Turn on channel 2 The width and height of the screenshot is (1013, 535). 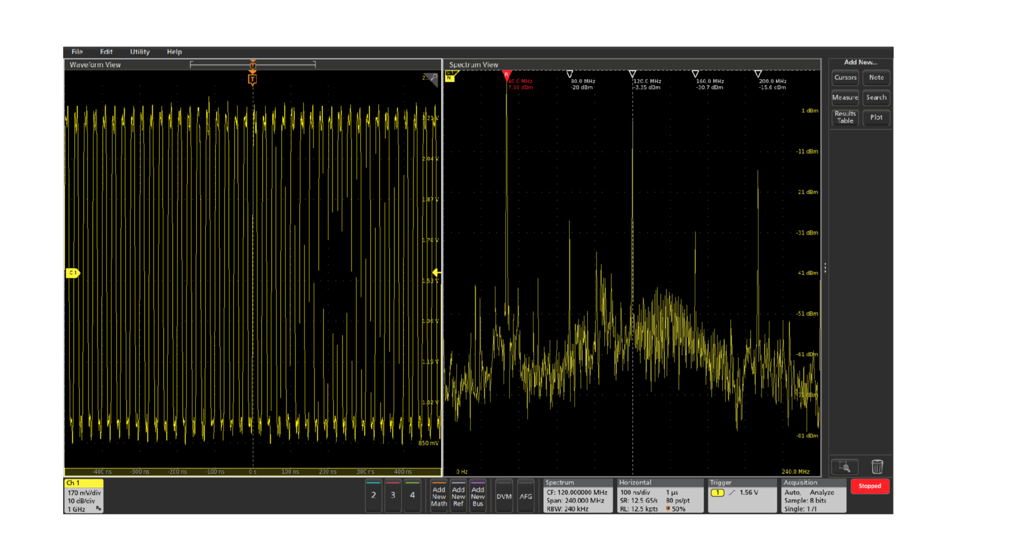374,495
